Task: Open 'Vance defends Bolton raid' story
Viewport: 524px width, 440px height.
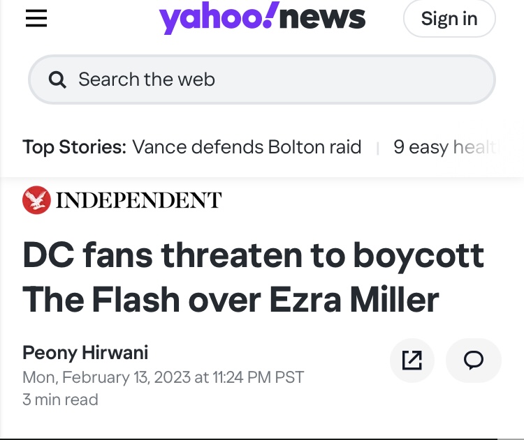Action: pos(247,147)
